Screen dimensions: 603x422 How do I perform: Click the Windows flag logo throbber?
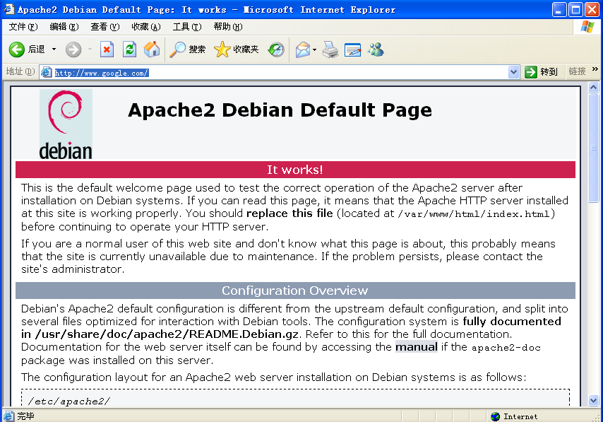587,27
